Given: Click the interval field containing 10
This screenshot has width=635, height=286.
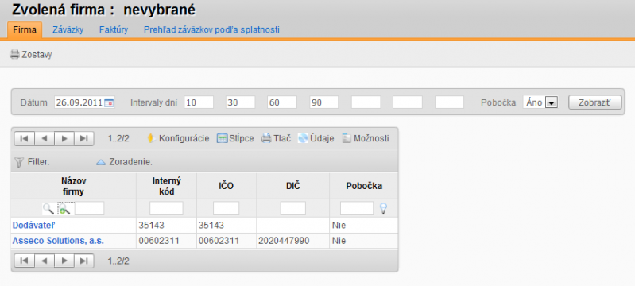Looking at the screenshot, I should click(199, 102).
